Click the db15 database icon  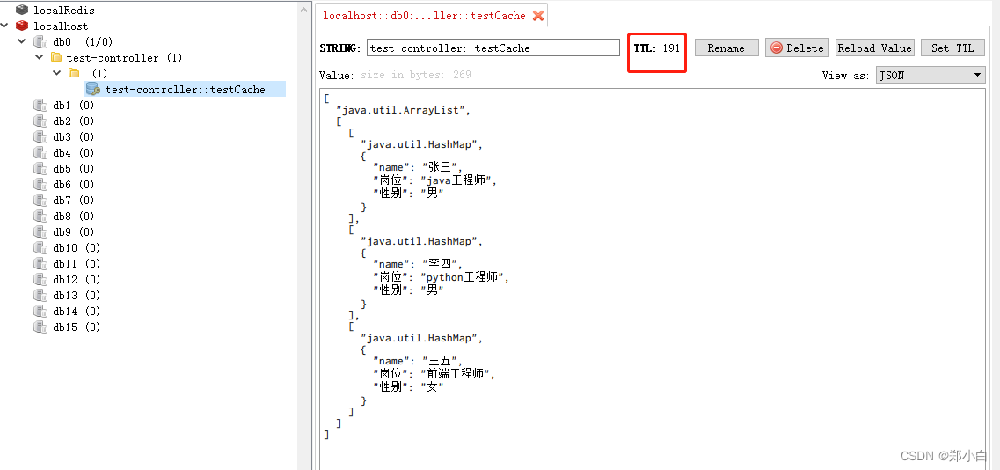tap(40, 327)
